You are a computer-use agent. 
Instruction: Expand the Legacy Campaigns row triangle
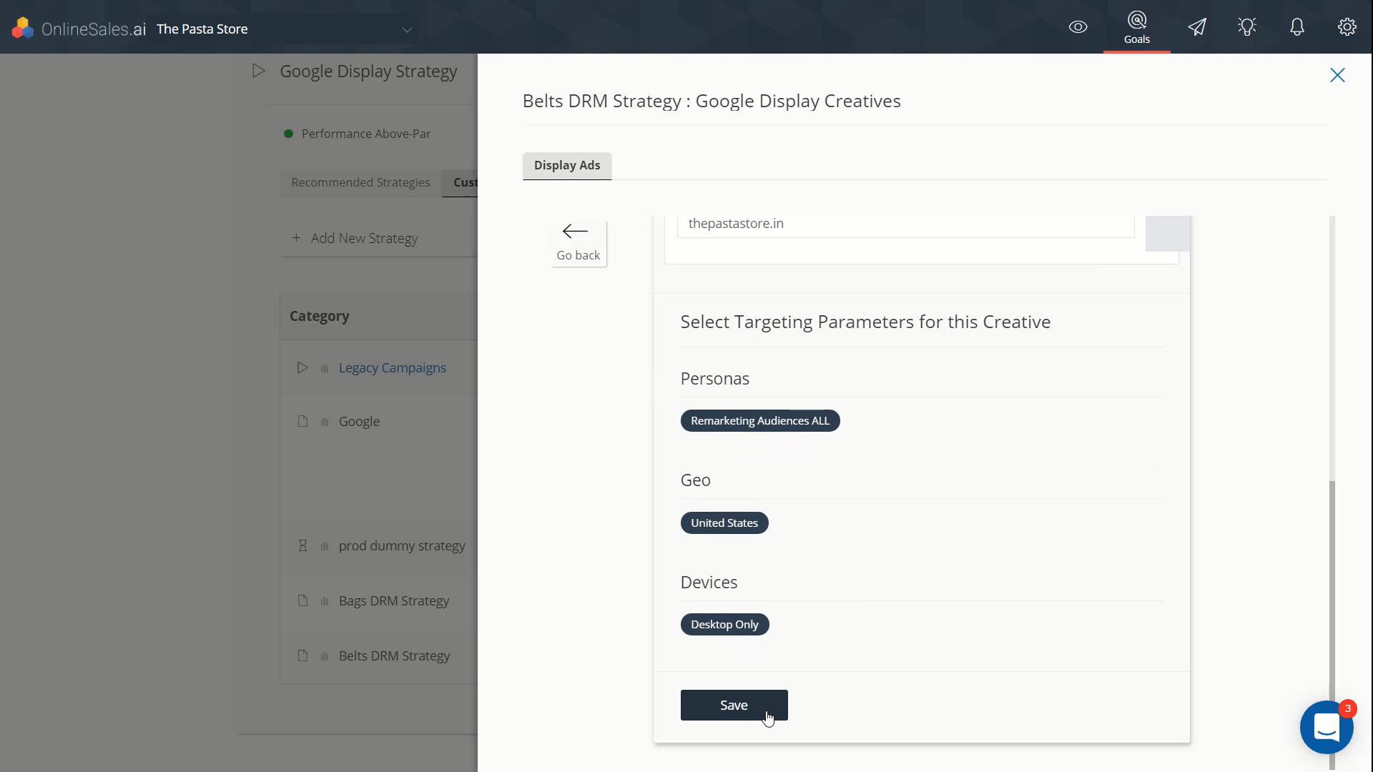[x=302, y=367]
